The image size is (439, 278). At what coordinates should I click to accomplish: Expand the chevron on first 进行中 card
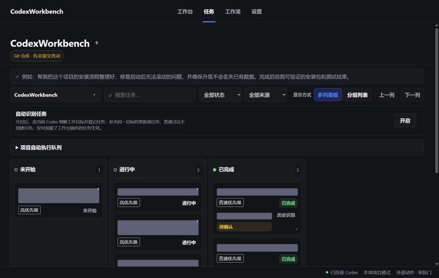pos(198,189)
